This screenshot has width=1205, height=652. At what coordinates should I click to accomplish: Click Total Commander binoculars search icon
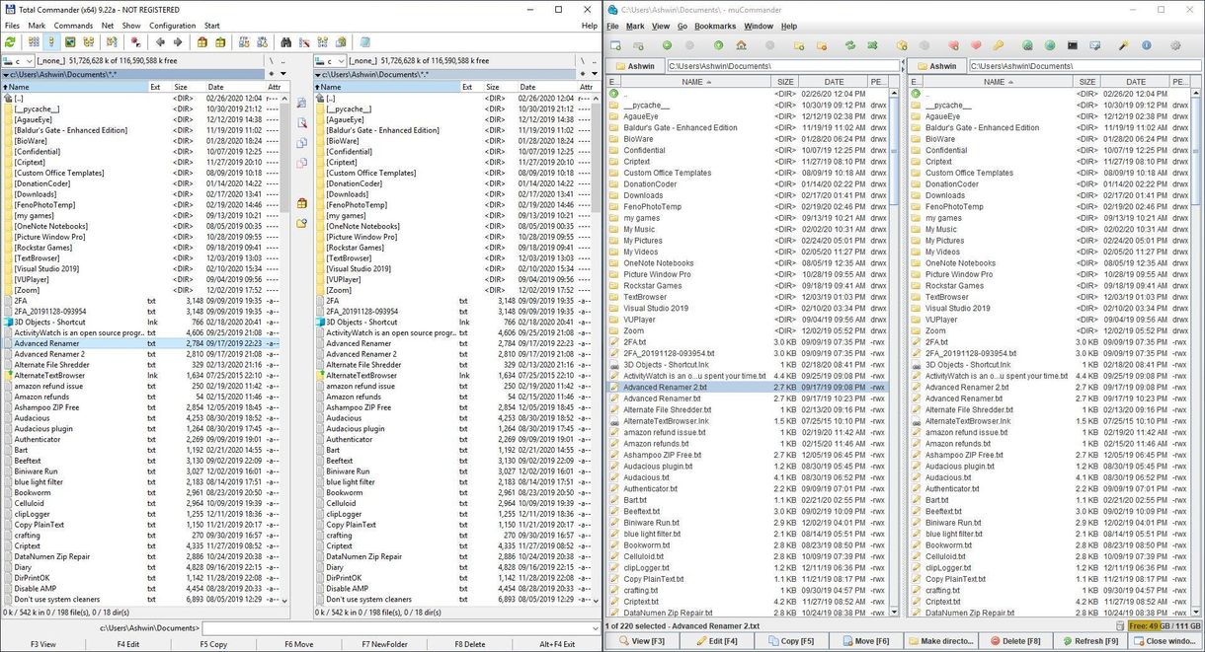285,42
